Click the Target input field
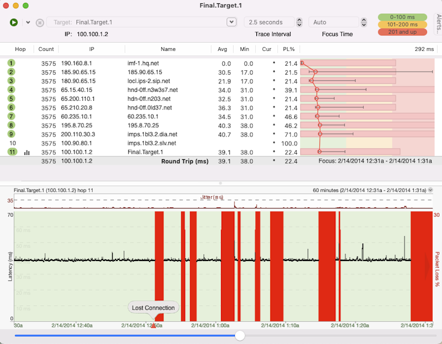This screenshot has height=344, width=442. (x=138, y=22)
